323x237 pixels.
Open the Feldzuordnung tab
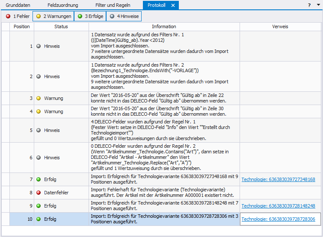click(62, 5)
